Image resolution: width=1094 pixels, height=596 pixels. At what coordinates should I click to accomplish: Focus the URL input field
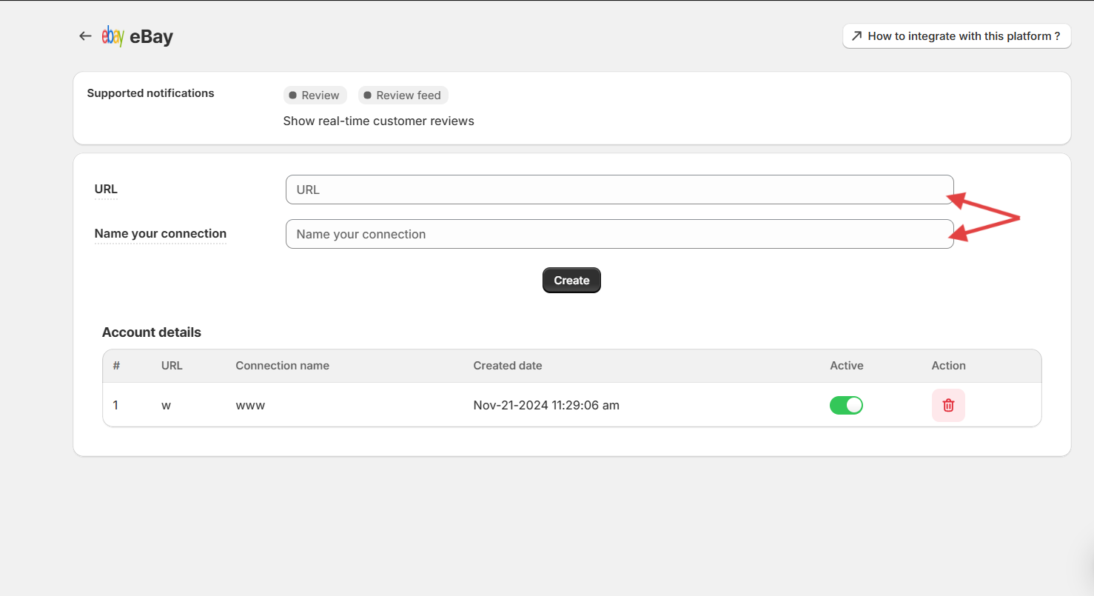point(619,190)
